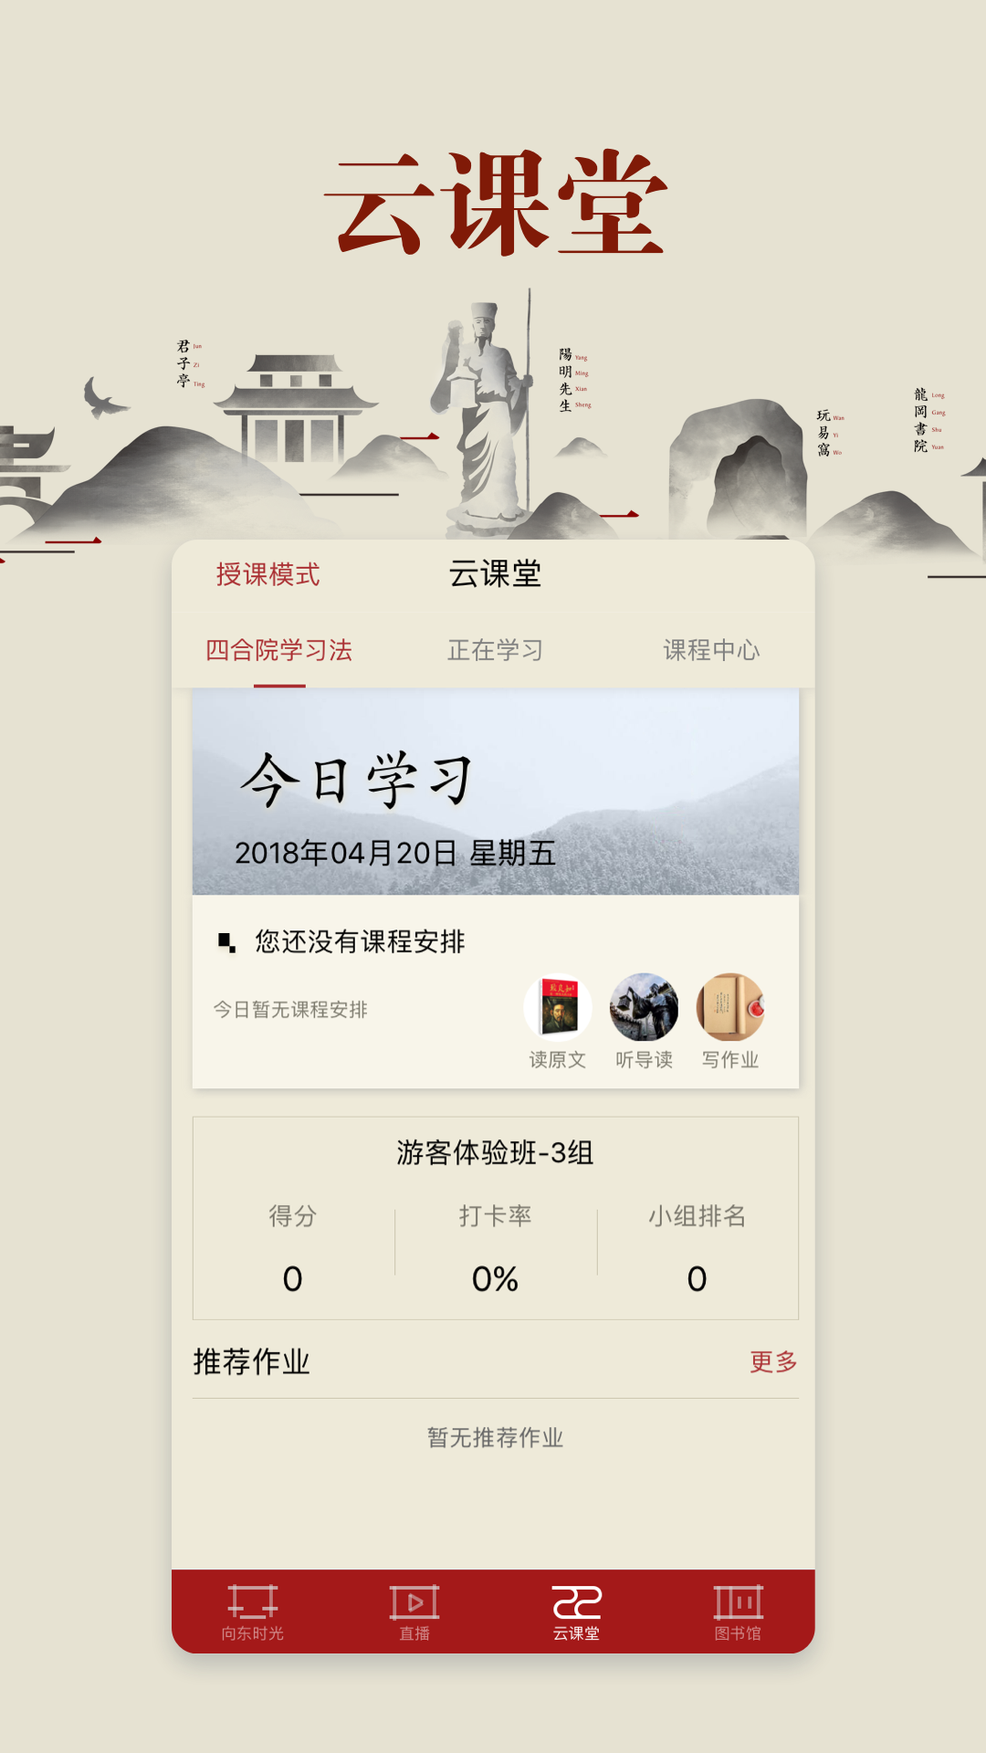The image size is (986, 1753).
Task: Tap the 得分 score value
Action: pos(292,1279)
